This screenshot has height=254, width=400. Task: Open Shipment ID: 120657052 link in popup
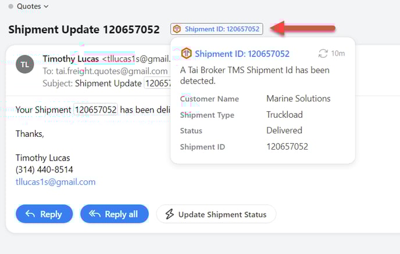point(242,54)
